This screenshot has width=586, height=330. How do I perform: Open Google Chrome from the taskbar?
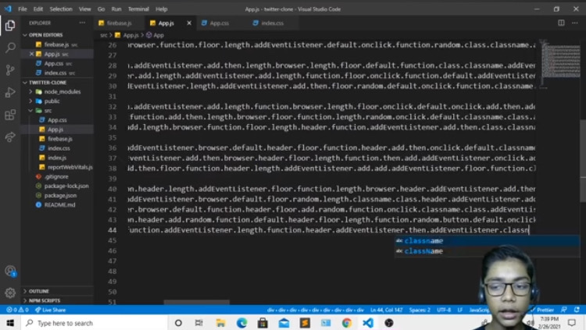point(346,323)
